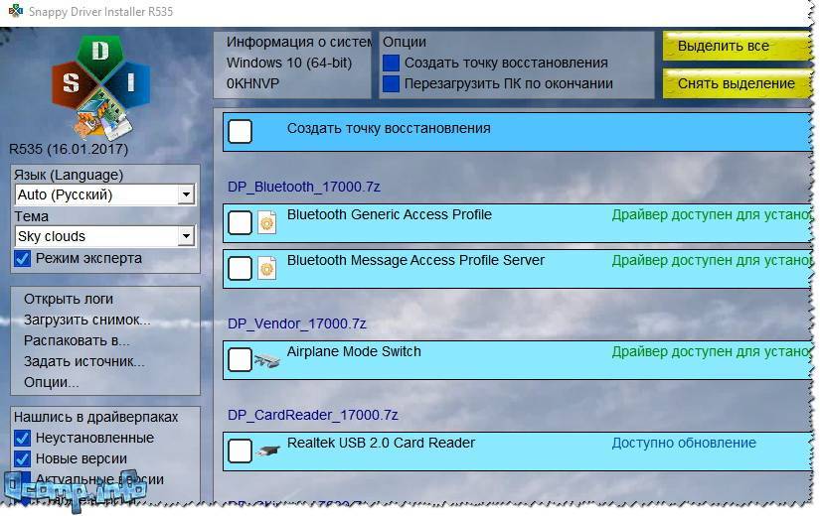Enable Перезагрузить ПК по окончании option

point(391,83)
